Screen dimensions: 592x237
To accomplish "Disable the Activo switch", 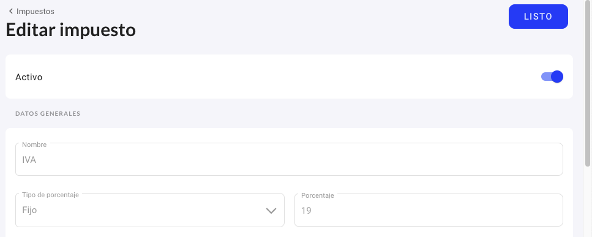I will pyautogui.click(x=552, y=77).
